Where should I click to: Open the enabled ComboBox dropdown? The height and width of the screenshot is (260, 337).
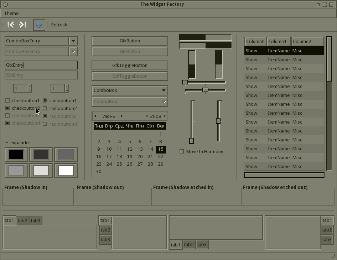coord(130,90)
